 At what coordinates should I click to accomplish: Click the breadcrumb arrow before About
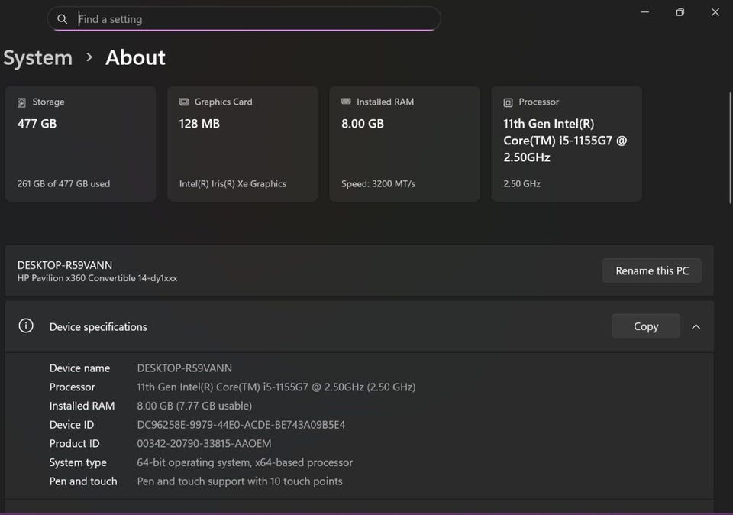tap(89, 57)
